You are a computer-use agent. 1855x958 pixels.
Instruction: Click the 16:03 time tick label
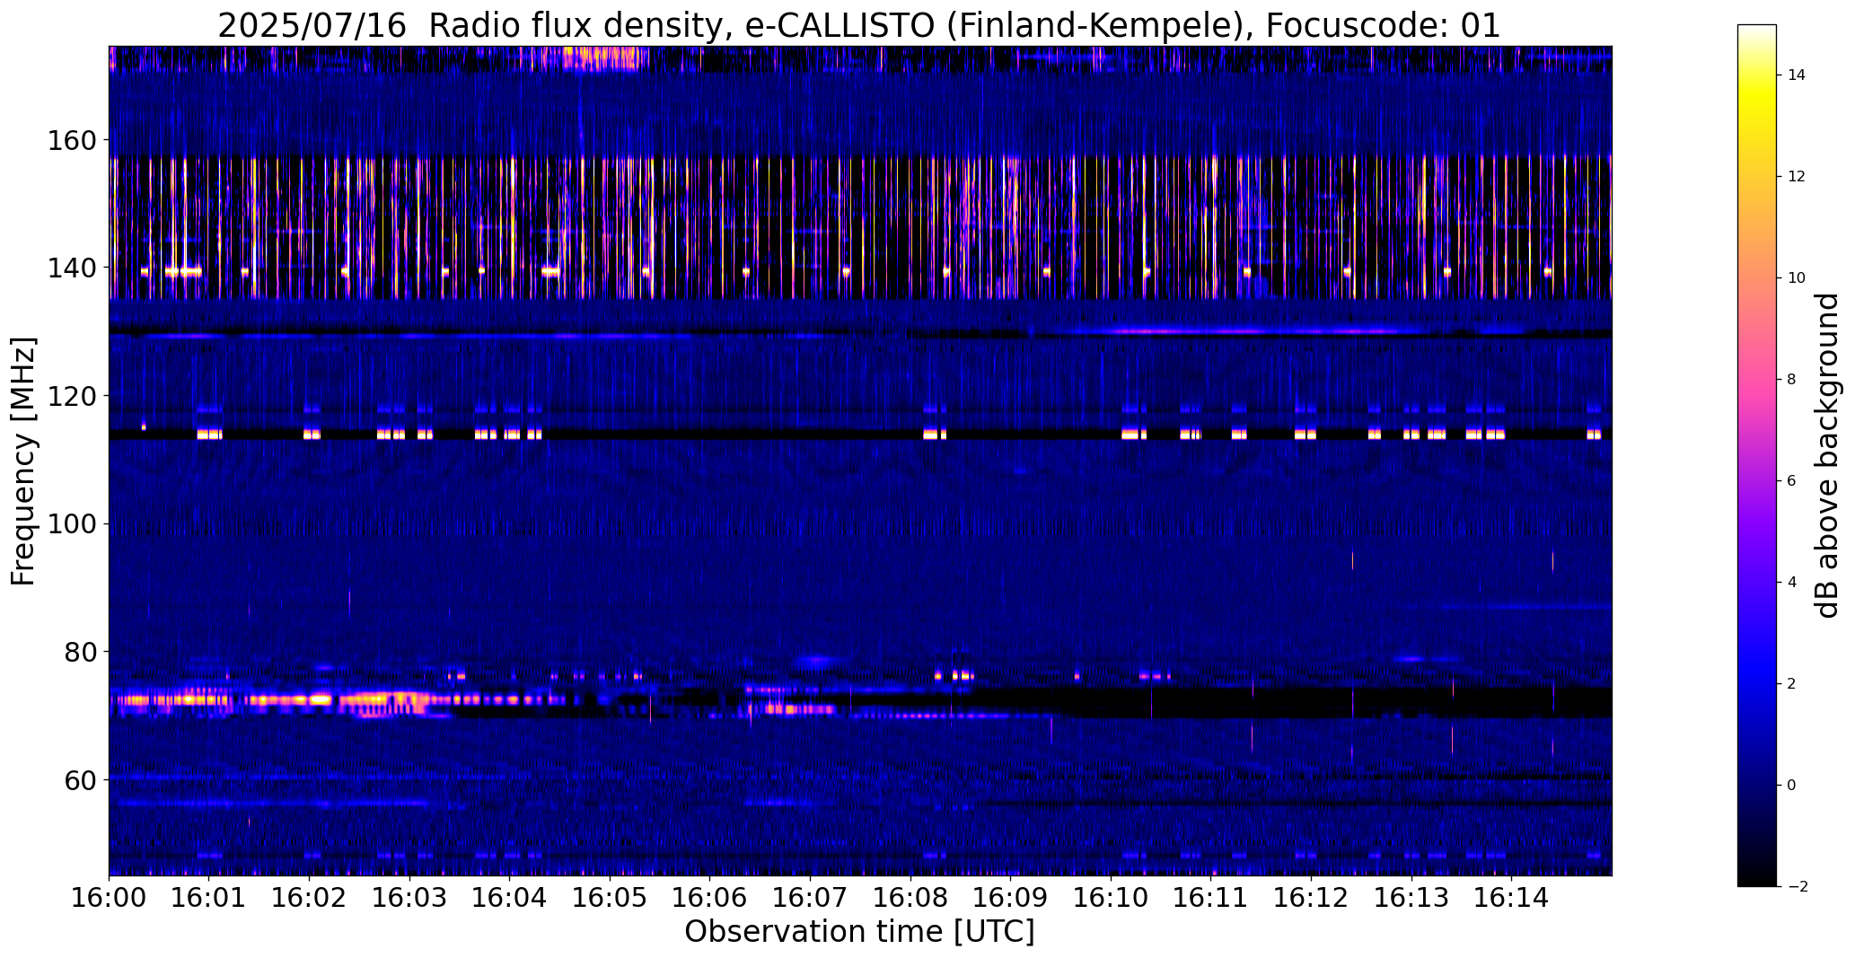pos(409,898)
